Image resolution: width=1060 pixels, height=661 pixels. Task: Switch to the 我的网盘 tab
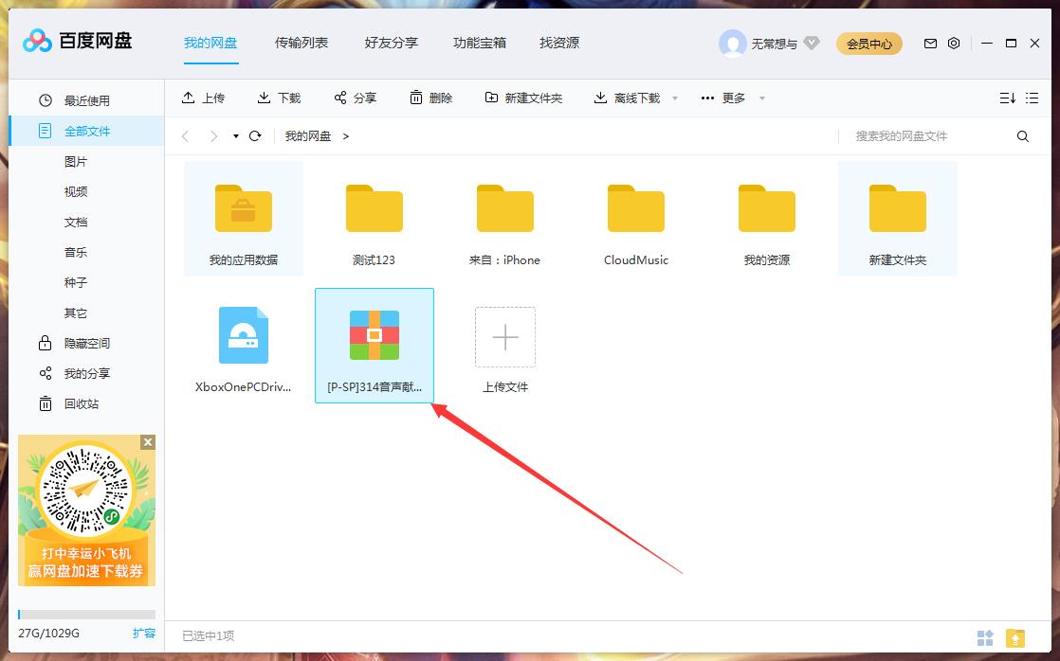coord(210,44)
